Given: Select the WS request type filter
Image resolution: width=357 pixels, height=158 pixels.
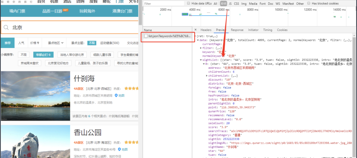Looking at the screenshot, I should pos(278,4).
